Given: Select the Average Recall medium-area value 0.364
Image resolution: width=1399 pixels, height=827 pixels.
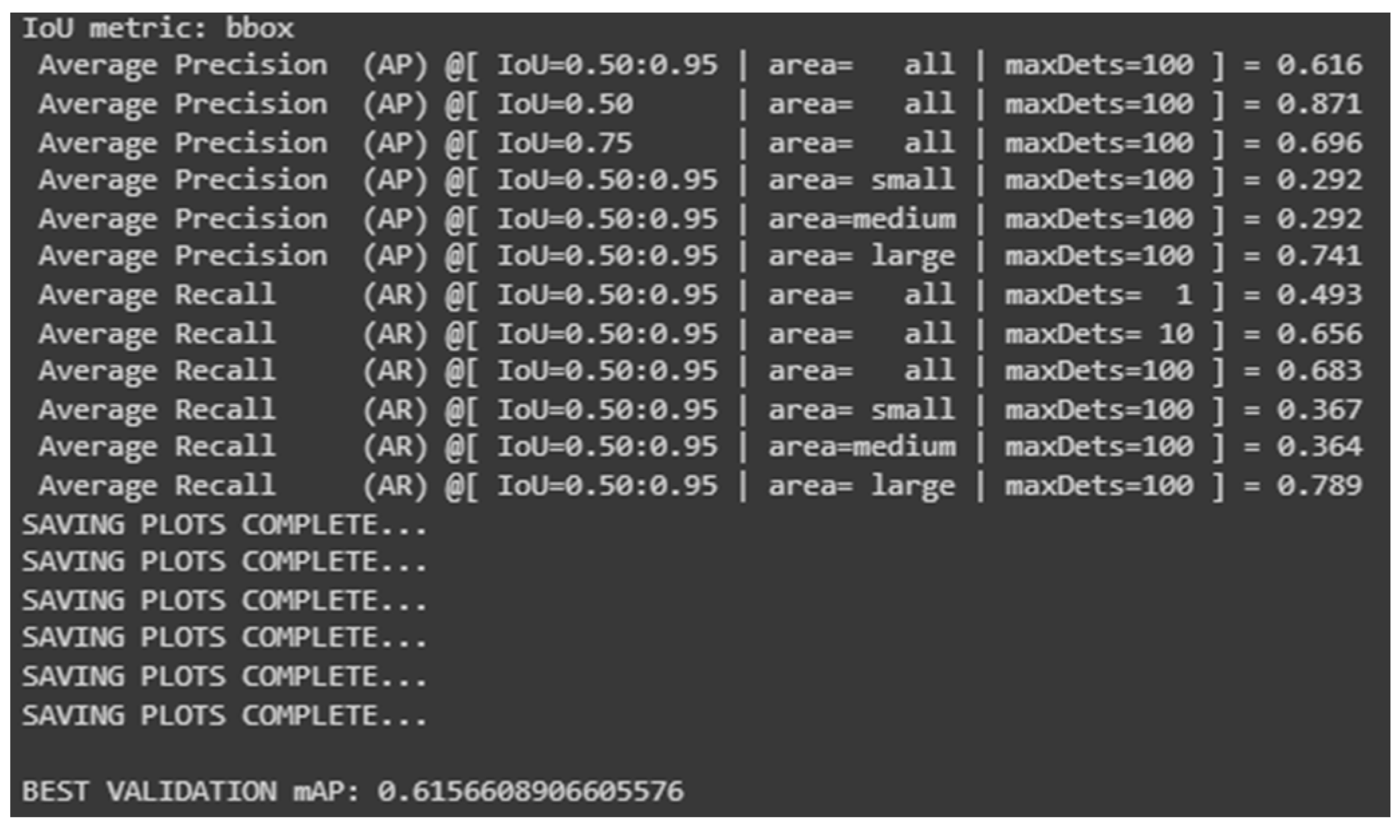Looking at the screenshot, I should [1319, 446].
